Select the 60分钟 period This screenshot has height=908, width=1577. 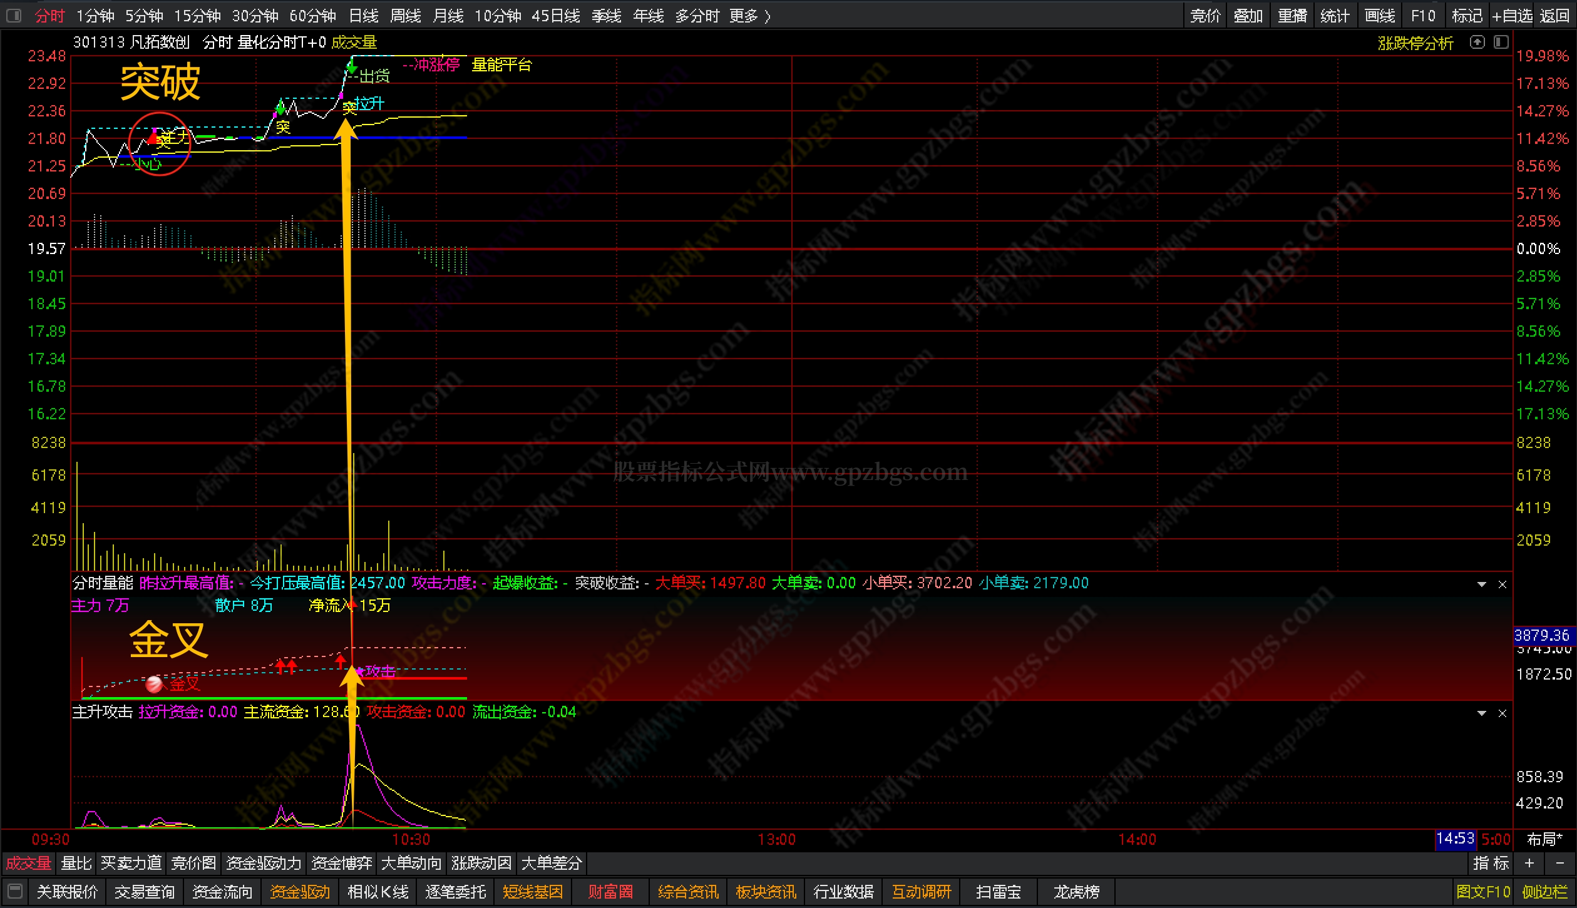pyautogui.click(x=313, y=16)
